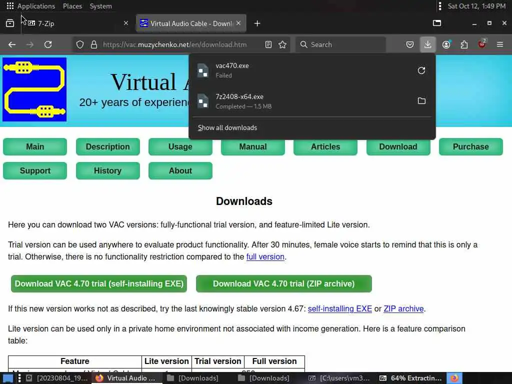
Task: Open the Usage page
Action: [x=180, y=146]
